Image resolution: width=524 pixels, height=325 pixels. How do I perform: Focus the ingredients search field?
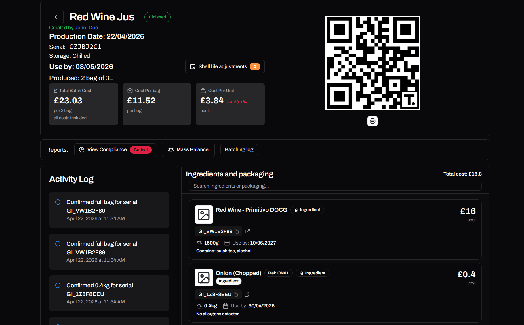click(335, 186)
